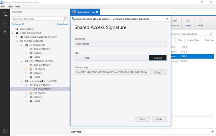Expand Cosmos DB Accounts (Preview) node
Image resolution: width=216 pixels, height=136 pixels.
point(17,37)
